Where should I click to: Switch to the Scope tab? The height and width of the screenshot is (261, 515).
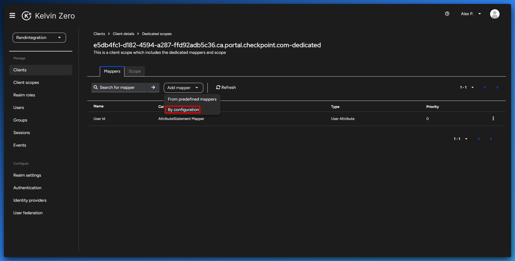(135, 71)
